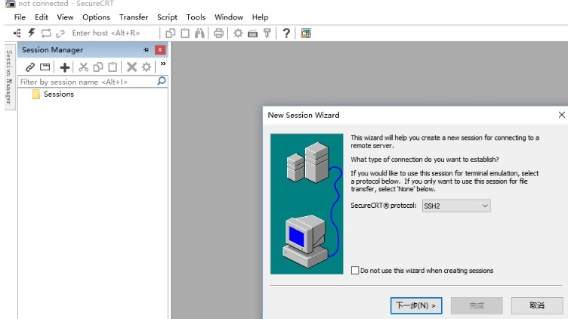Click the Paste icon in Session Manager
568x319 pixels.
tap(113, 67)
